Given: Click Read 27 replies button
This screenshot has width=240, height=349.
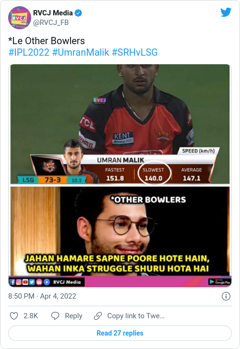Looking at the screenshot, I should coord(120,333).
